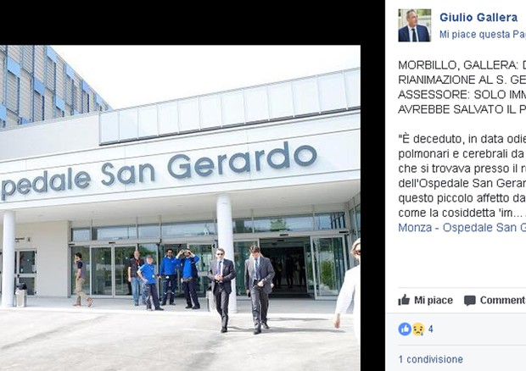Show the reactions count of 4
This screenshot has height=371, width=526.
pos(430,329)
